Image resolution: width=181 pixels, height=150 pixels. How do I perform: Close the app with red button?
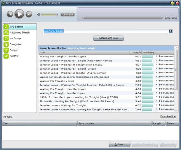coord(177,3)
